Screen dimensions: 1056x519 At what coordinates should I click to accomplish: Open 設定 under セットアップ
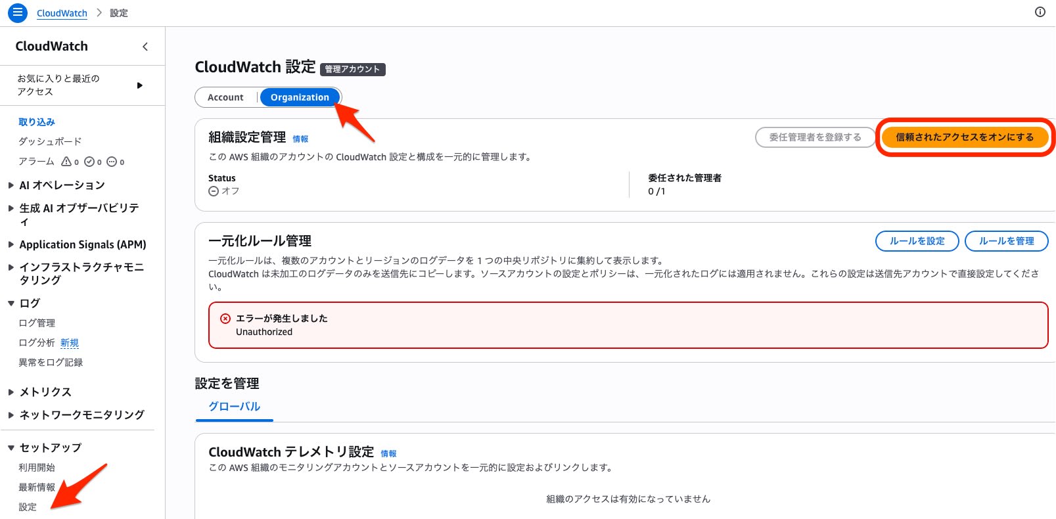pos(28,507)
